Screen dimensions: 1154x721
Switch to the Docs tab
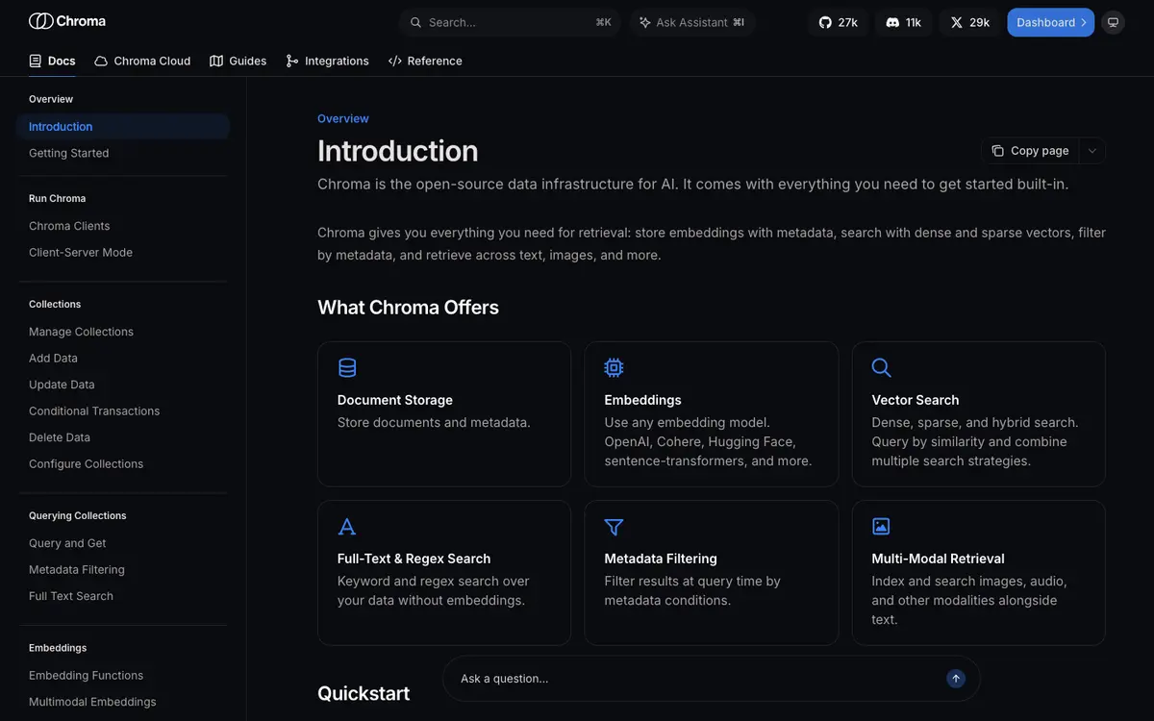pyautogui.click(x=52, y=61)
